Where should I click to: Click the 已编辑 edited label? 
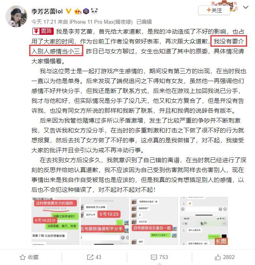[x=144, y=22]
